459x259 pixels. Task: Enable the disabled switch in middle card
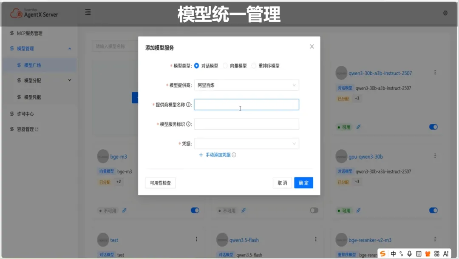pos(314,211)
